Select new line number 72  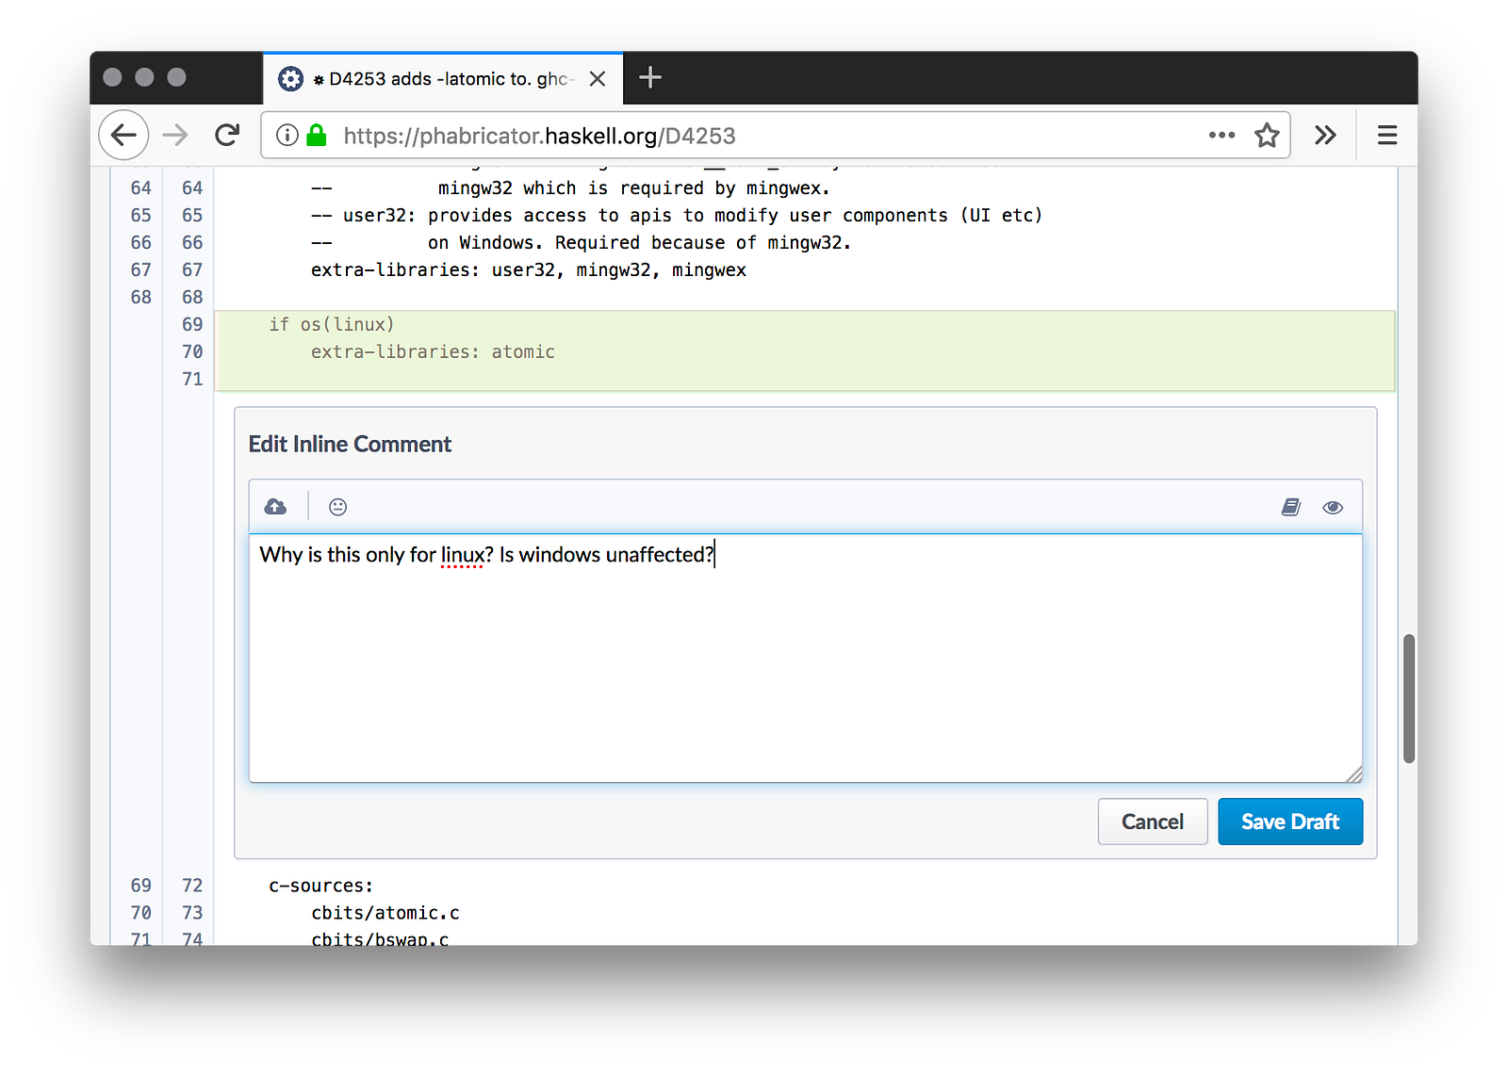coord(192,886)
